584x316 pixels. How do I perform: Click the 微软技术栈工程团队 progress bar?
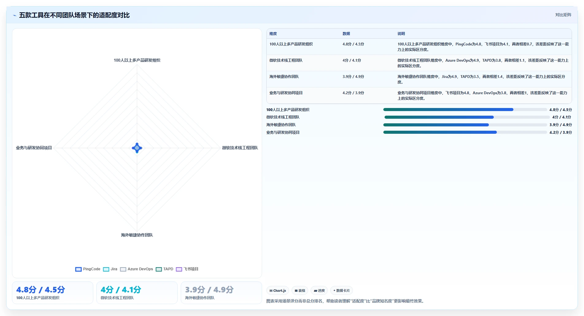(x=467, y=117)
